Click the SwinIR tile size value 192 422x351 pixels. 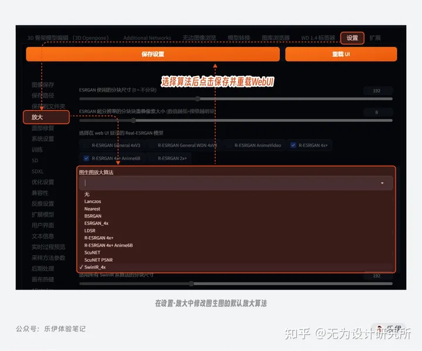[x=376, y=276]
